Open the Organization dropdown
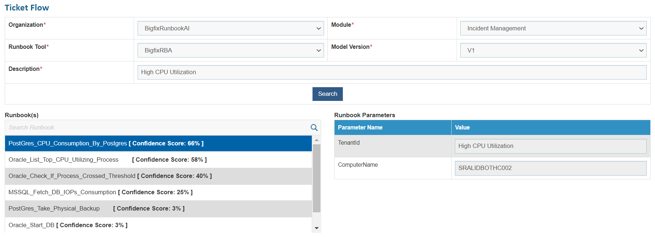This screenshot has width=655, height=251. pyautogui.click(x=230, y=28)
